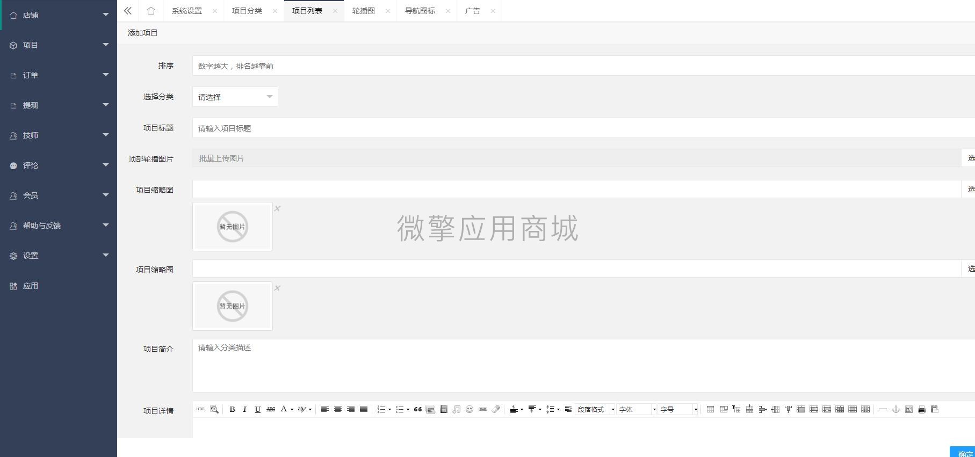
Task: Expand the 帮助与反馈 sidebar menu
Action: click(x=59, y=226)
